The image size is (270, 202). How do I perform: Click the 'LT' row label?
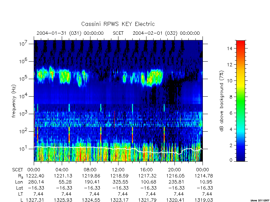21,194
